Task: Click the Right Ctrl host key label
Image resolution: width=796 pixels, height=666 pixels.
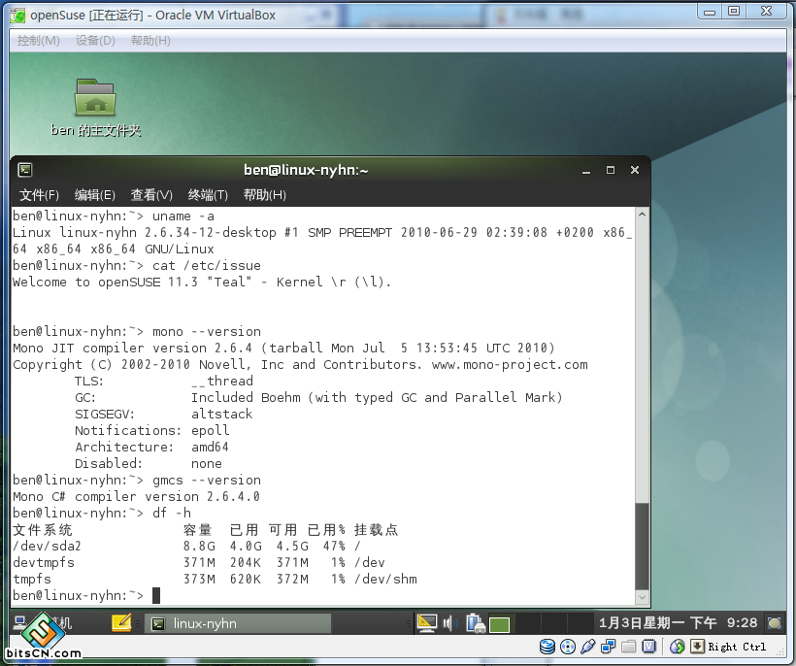Action: (x=737, y=647)
